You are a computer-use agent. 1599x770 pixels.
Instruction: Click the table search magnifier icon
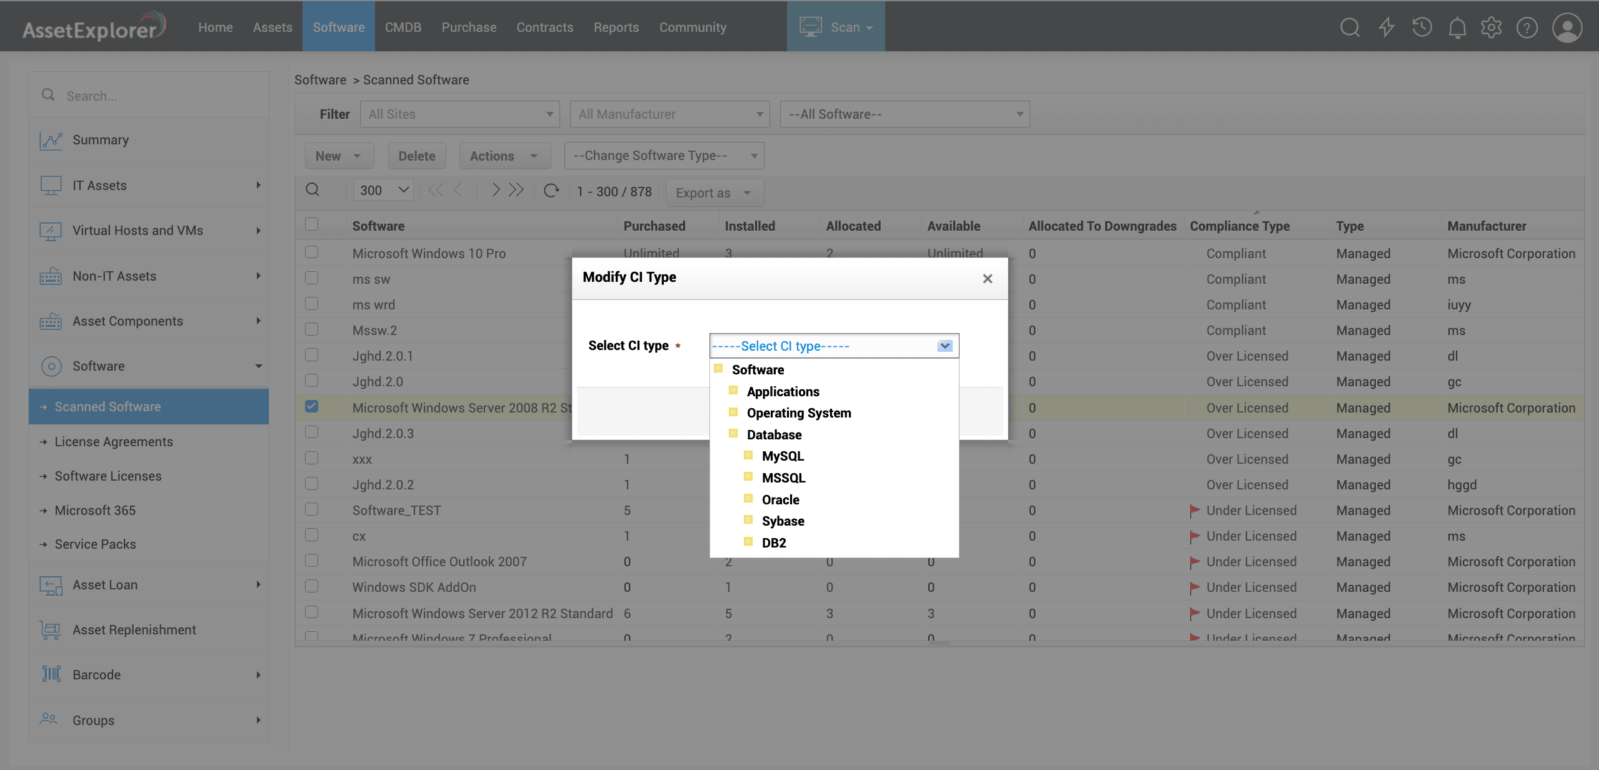tap(313, 190)
